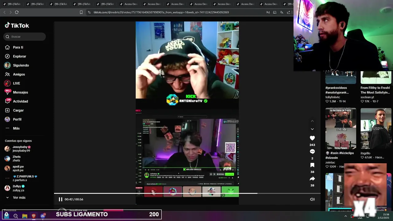Click the 00:42 / 00:56 time display
The width and height of the screenshot is (393, 221).
[x=74, y=199]
